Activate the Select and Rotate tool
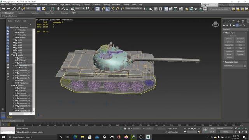Screen dimensions: 249x140 [x=63, y=9]
